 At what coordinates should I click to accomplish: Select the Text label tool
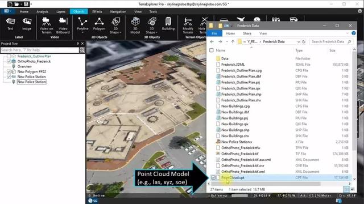pos(10,24)
